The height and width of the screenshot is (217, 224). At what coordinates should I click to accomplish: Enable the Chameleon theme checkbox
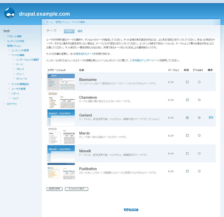pos(187,100)
